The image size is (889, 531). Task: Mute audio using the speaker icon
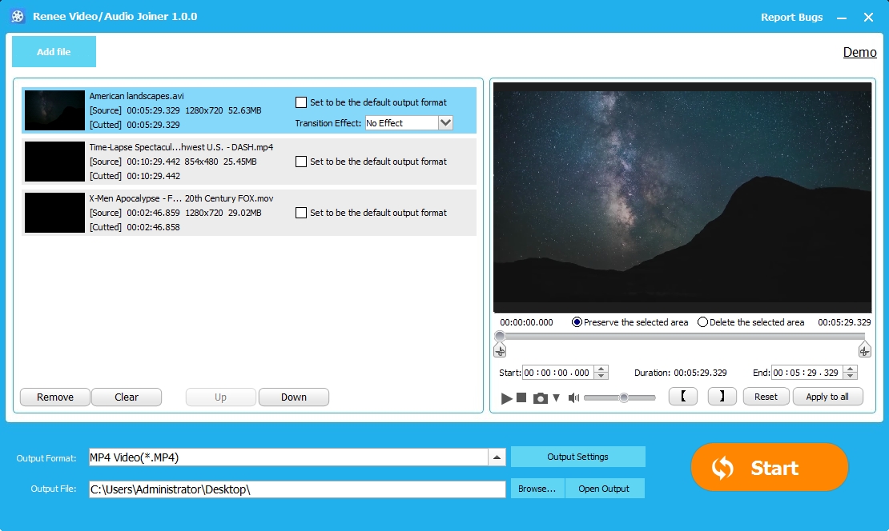point(573,397)
